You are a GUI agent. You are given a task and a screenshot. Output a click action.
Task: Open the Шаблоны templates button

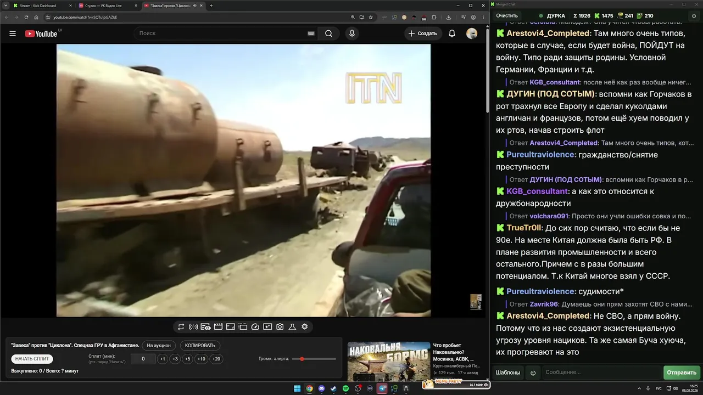508,373
